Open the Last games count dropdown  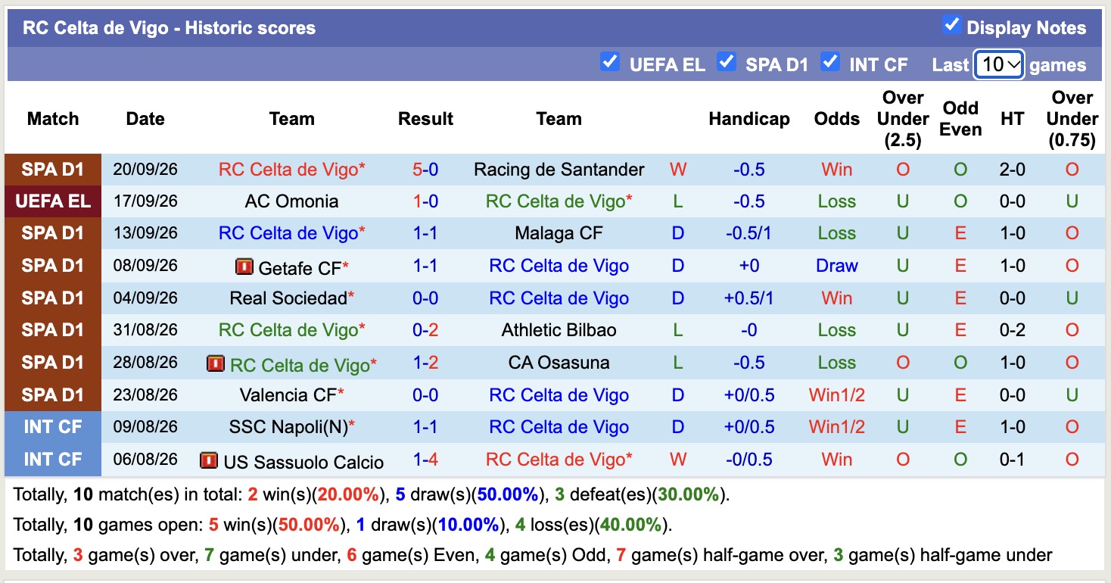coord(999,64)
